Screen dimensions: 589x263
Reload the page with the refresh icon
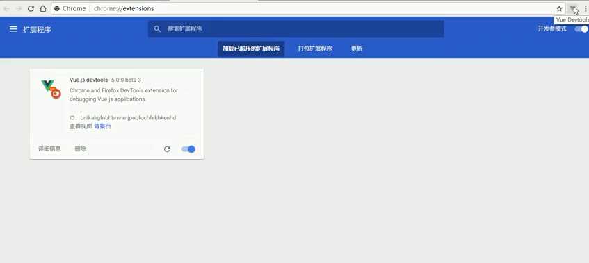click(x=31, y=8)
